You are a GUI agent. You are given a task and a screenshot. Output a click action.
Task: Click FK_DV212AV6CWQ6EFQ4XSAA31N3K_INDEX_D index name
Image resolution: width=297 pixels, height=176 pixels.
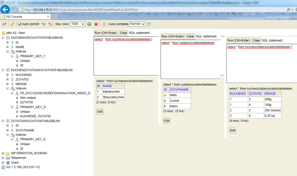point(55,93)
